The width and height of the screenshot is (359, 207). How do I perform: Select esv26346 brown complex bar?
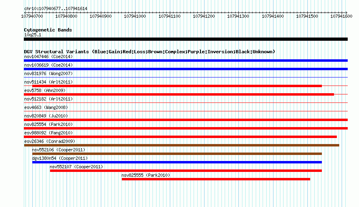[182, 145]
